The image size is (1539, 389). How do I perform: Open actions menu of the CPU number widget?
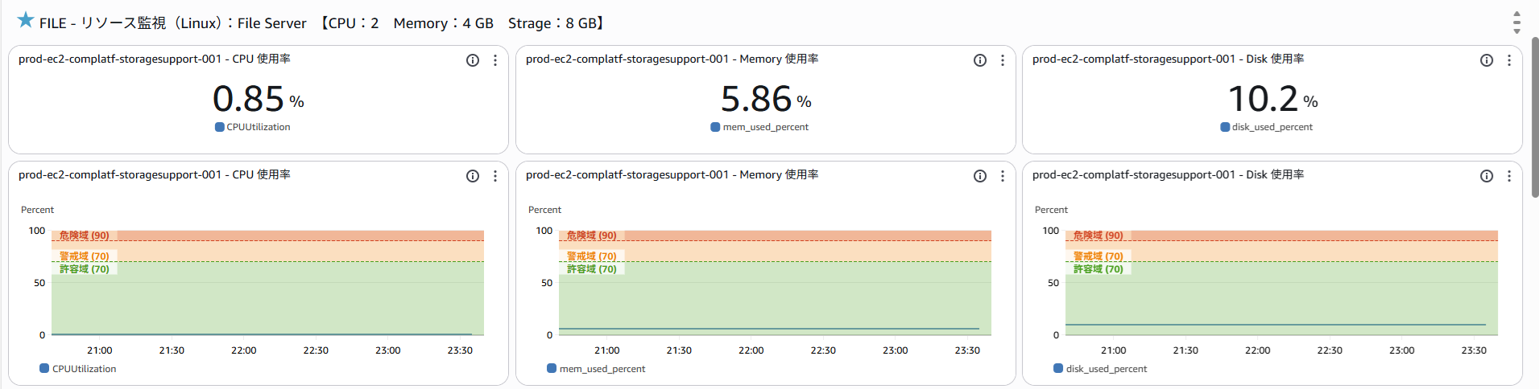point(495,60)
